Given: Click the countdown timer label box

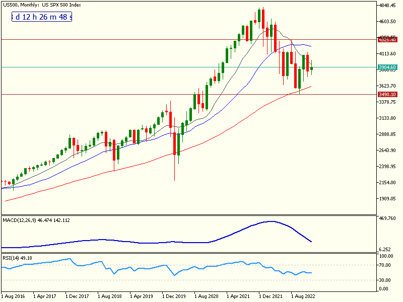Looking at the screenshot, I should click(42, 17).
